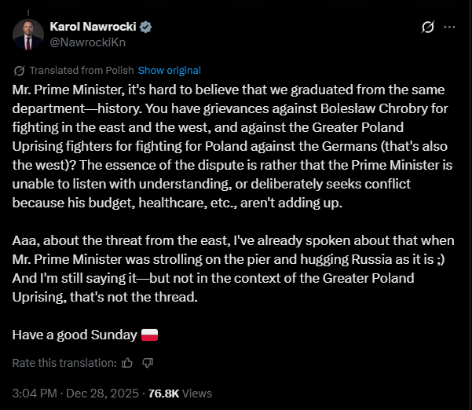Viewport: 472px width, 410px height.
Task: Show the original Polish text
Action: tap(169, 70)
